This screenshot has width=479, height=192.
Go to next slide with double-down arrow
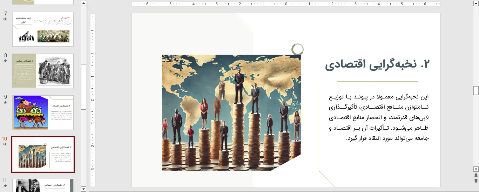click(x=476, y=181)
